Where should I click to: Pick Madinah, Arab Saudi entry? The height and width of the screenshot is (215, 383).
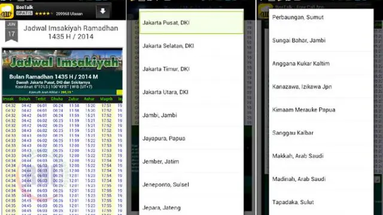(x=321, y=179)
